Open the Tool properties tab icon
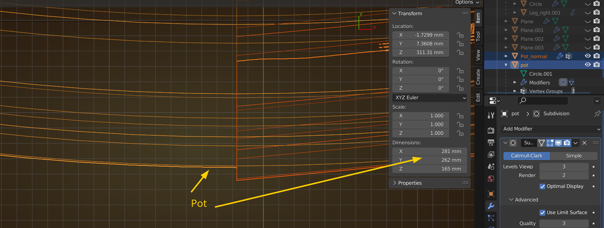Image resolution: width=604 pixels, height=228 pixels. (491, 115)
